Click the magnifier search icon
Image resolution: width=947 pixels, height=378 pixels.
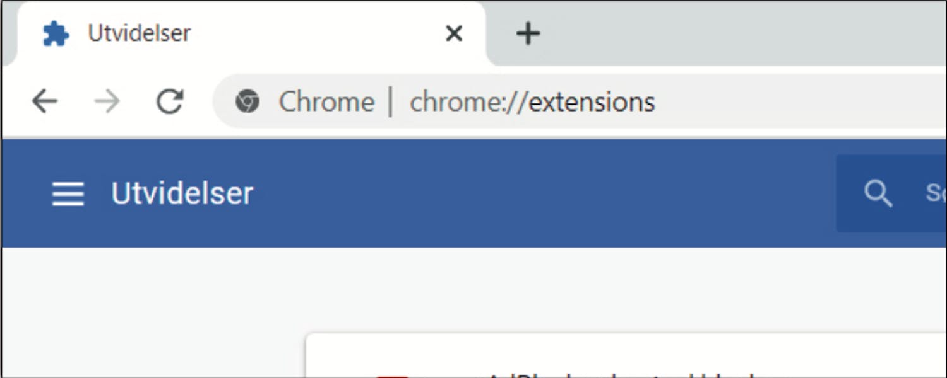(878, 193)
